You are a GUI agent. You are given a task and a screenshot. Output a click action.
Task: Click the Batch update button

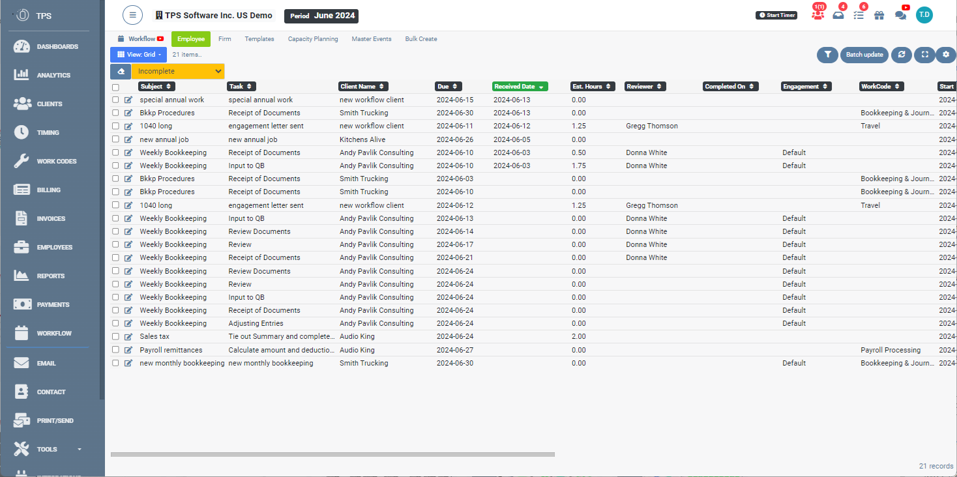(864, 55)
